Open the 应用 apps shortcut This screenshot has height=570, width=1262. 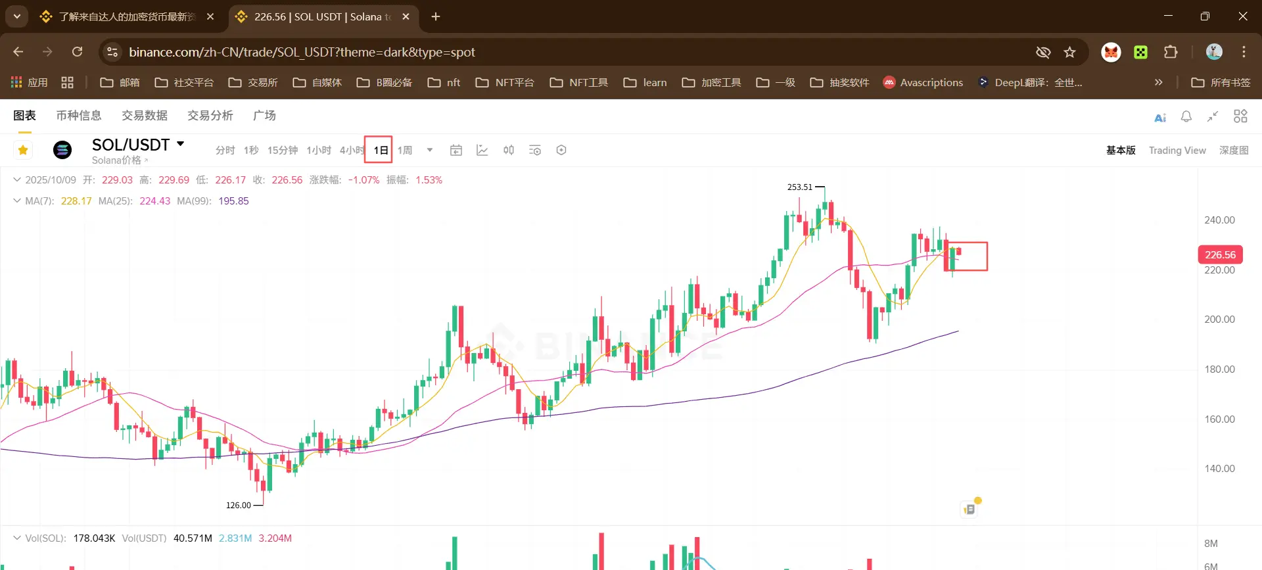point(30,82)
